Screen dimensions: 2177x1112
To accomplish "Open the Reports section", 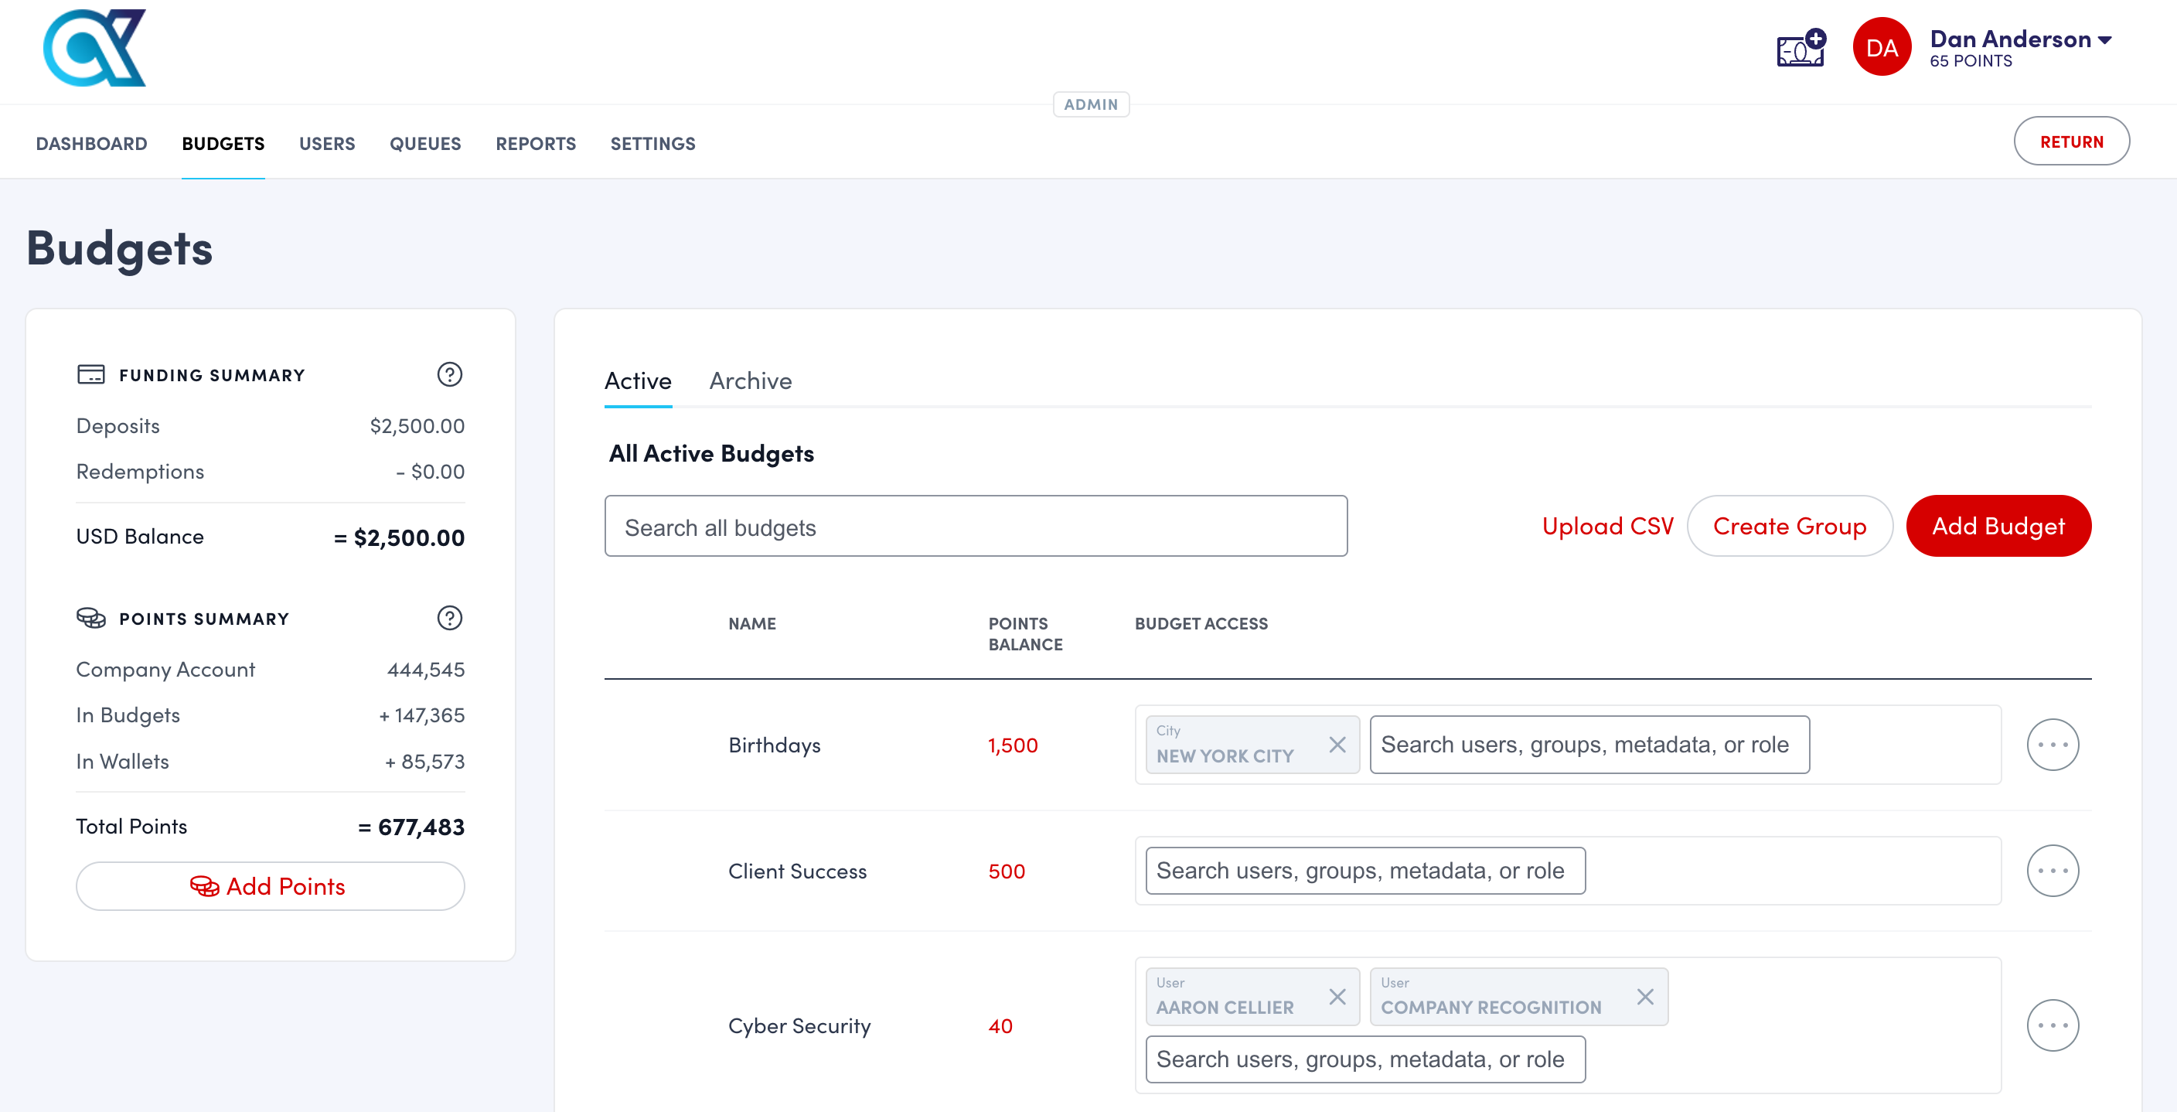I will [535, 144].
